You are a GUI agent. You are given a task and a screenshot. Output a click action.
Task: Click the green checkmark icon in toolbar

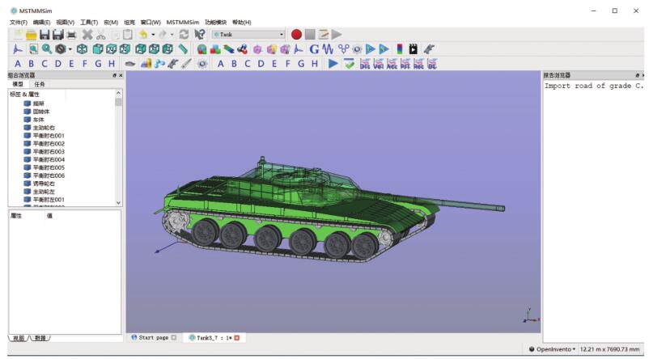click(x=349, y=64)
